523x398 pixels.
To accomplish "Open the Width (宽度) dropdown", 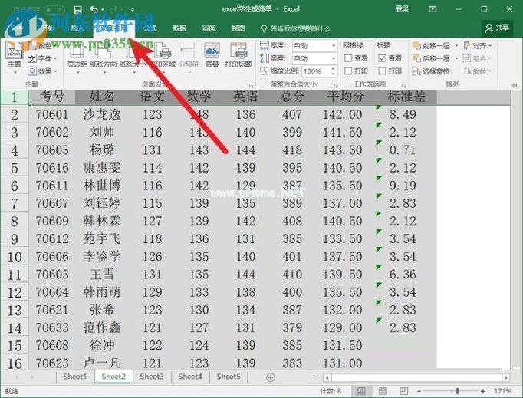I will 334,45.
